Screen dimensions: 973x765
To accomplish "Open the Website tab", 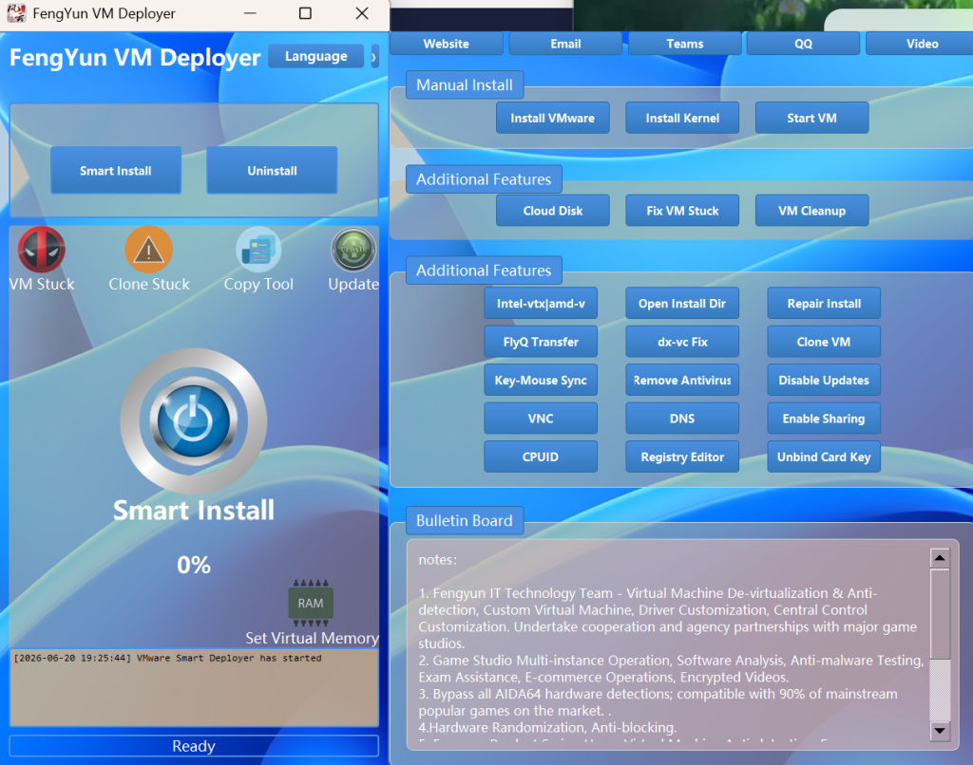I will click(x=447, y=44).
